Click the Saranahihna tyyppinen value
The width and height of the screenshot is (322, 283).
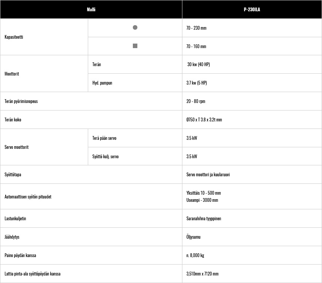204,218
